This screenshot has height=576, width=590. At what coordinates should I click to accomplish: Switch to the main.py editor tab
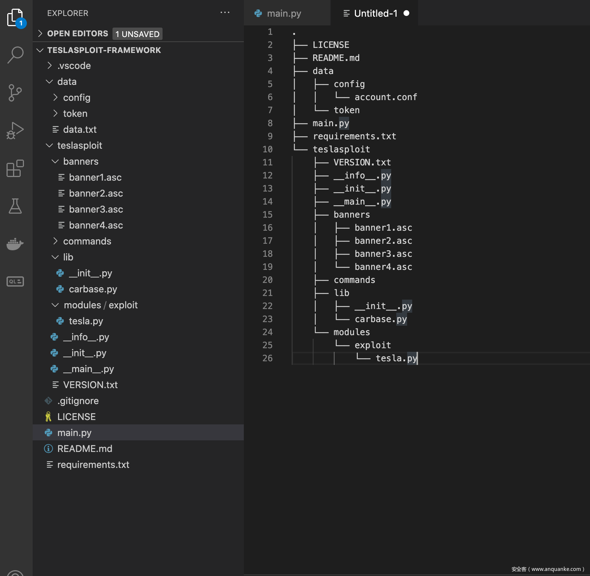pos(284,13)
